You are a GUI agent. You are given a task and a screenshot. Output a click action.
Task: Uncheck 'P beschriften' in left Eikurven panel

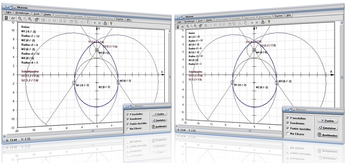128,114
